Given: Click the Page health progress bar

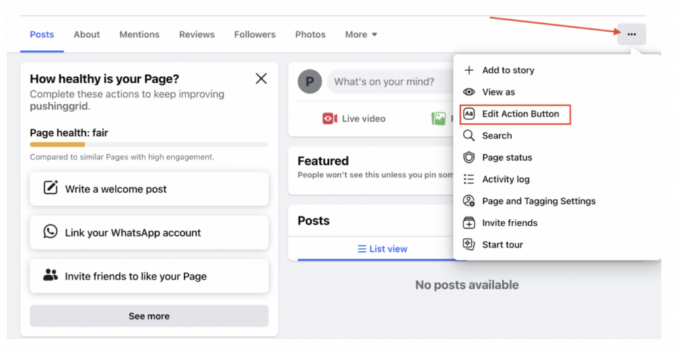Looking at the screenshot, I should (149, 144).
